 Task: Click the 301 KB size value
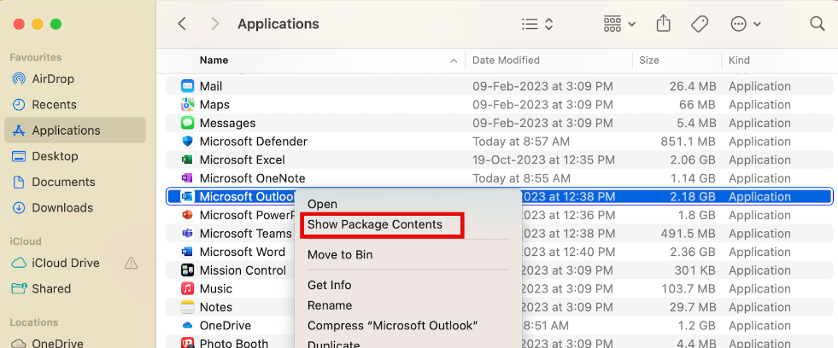click(x=693, y=270)
